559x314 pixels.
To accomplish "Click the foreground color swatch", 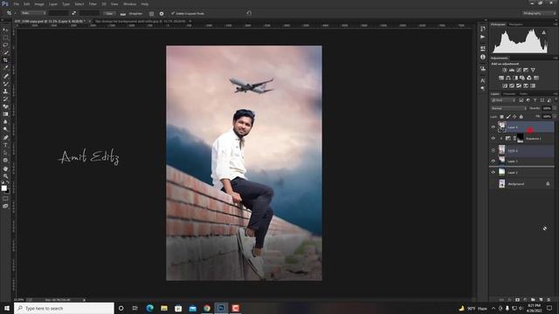I will pyautogui.click(x=3, y=188).
